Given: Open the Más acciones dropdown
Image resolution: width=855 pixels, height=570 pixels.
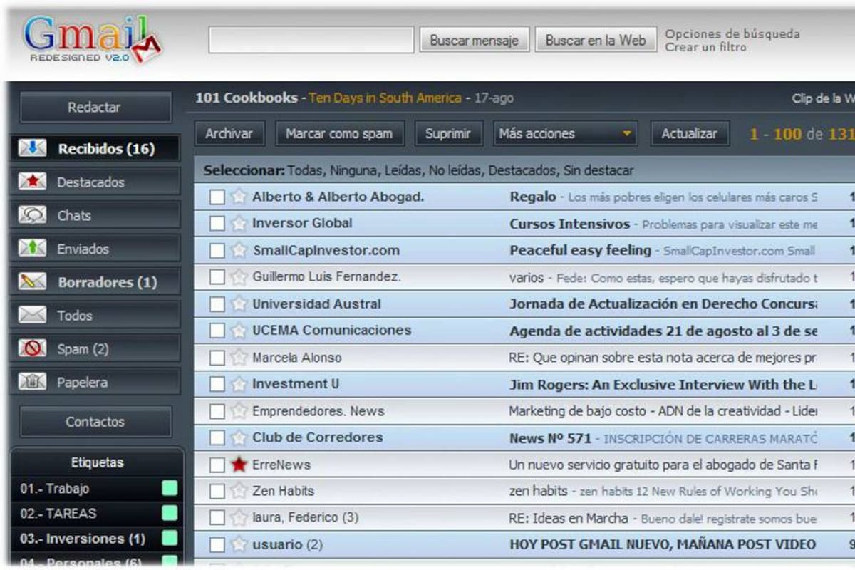Looking at the screenshot, I should point(566,133).
